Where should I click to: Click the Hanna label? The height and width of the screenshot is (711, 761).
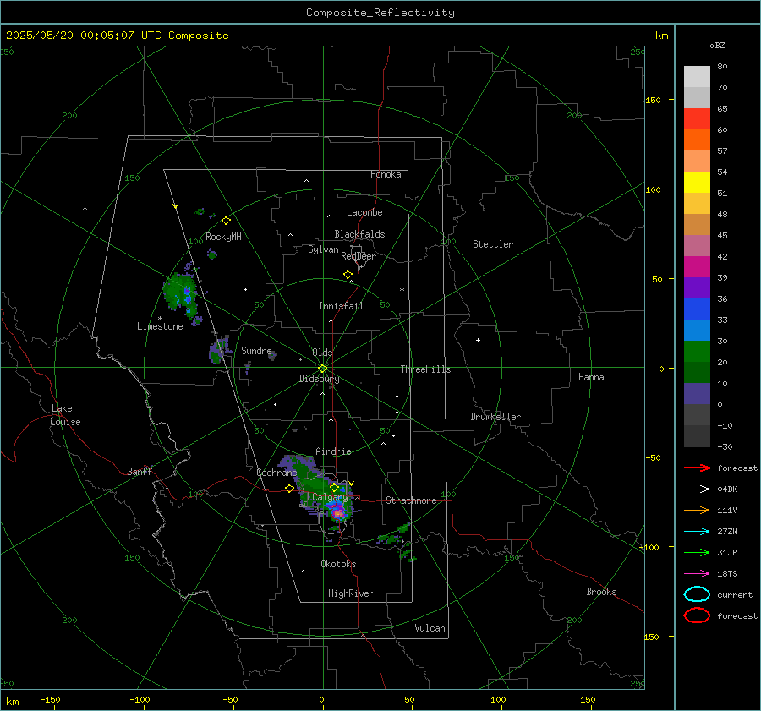591,377
